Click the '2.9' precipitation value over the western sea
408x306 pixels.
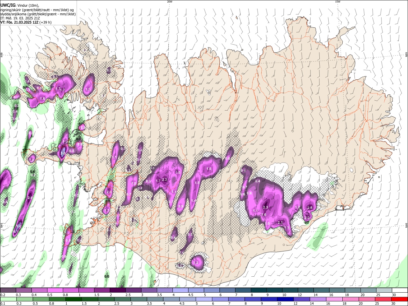tap(30, 198)
